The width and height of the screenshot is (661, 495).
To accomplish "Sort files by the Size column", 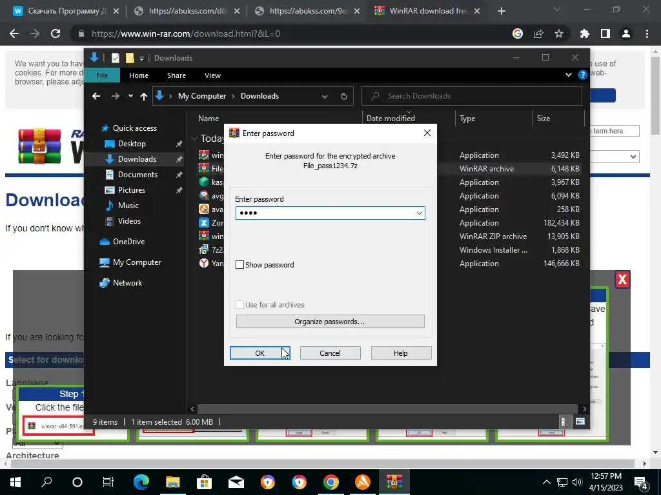I will pyautogui.click(x=544, y=119).
